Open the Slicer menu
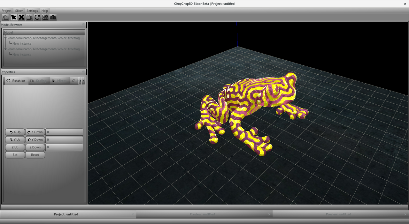Screen dimensions: 409x224 (x=19, y=11)
